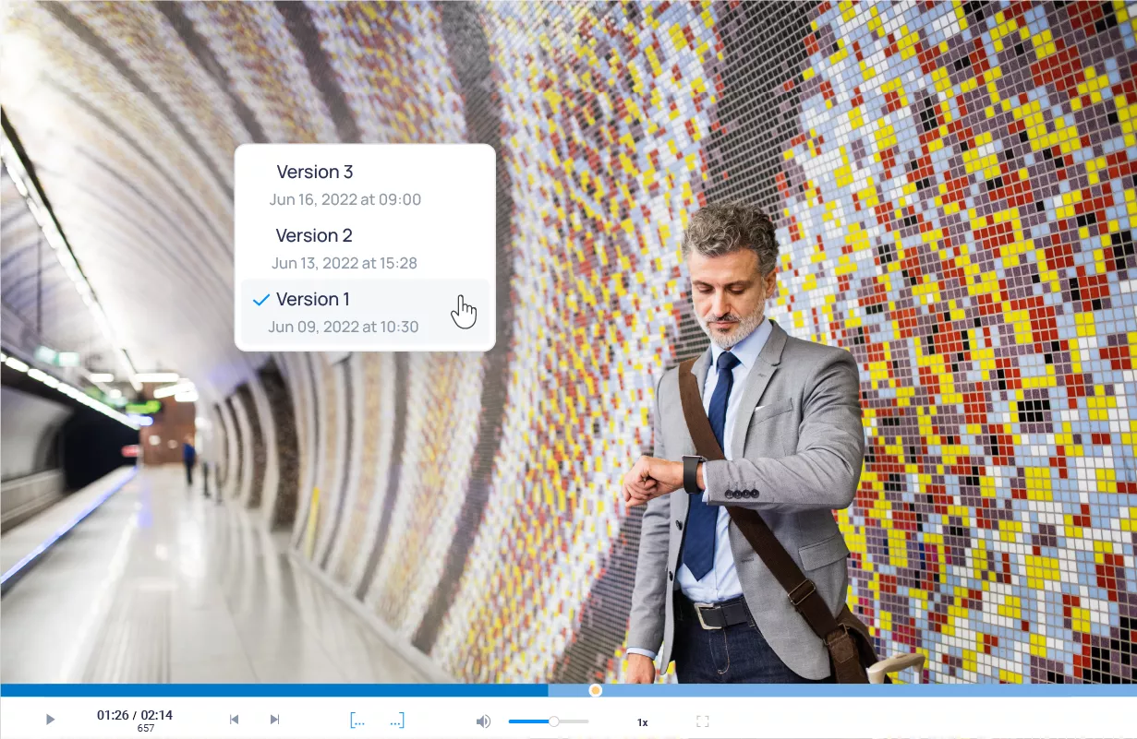1137x739 pixels.
Task: Click the date Jun 09, 2022 at 10:30
Action: point(344,327)
